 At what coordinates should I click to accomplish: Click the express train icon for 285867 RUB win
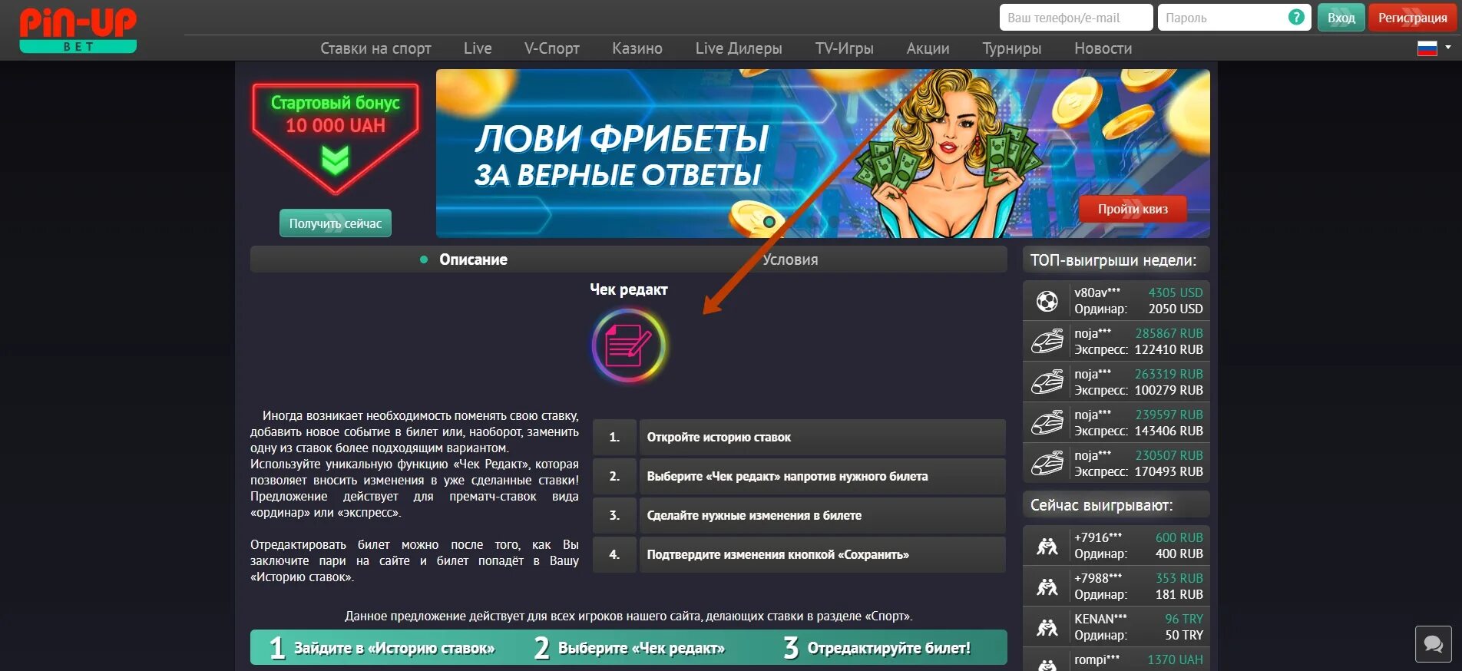pyautogui.click(x=1047, y=341)
